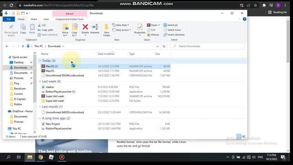Click Reading list in Chrome
293x165 pixels.
(x=278, y=12)
